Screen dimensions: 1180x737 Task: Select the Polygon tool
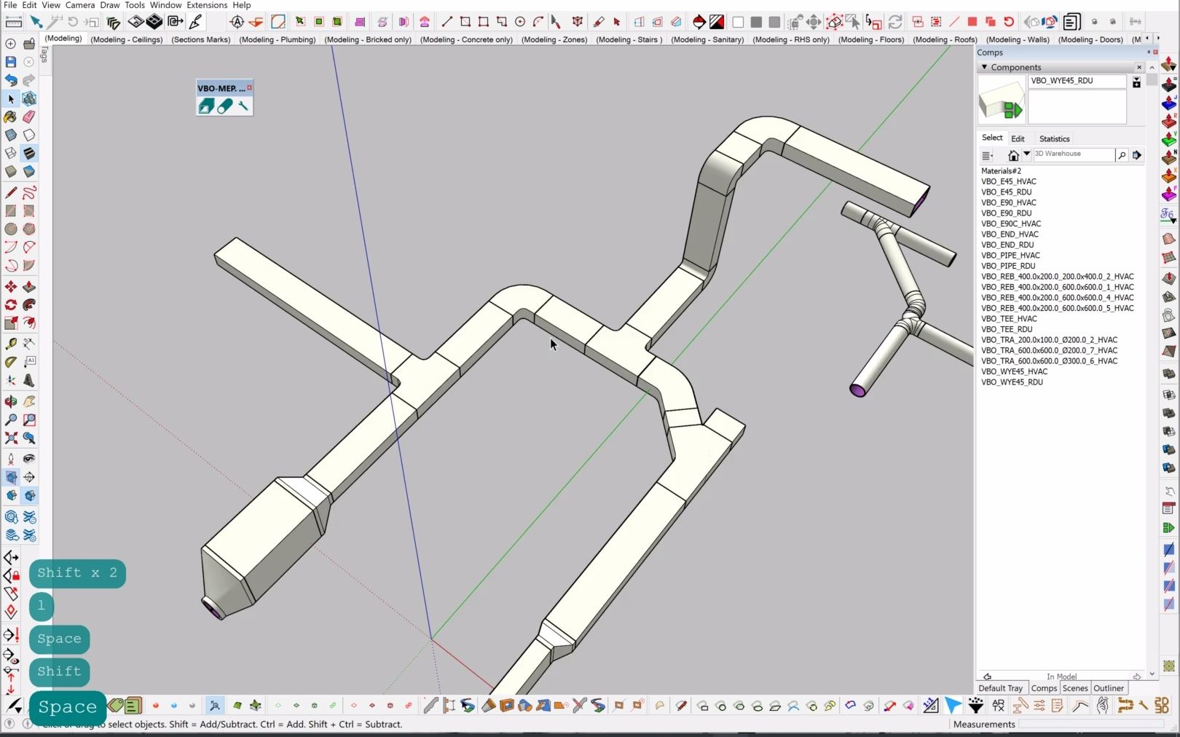point(29,229)
